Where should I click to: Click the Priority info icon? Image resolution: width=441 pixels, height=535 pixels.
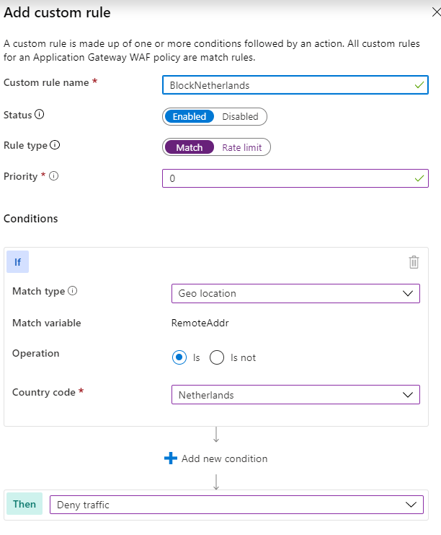coord(54,176)
